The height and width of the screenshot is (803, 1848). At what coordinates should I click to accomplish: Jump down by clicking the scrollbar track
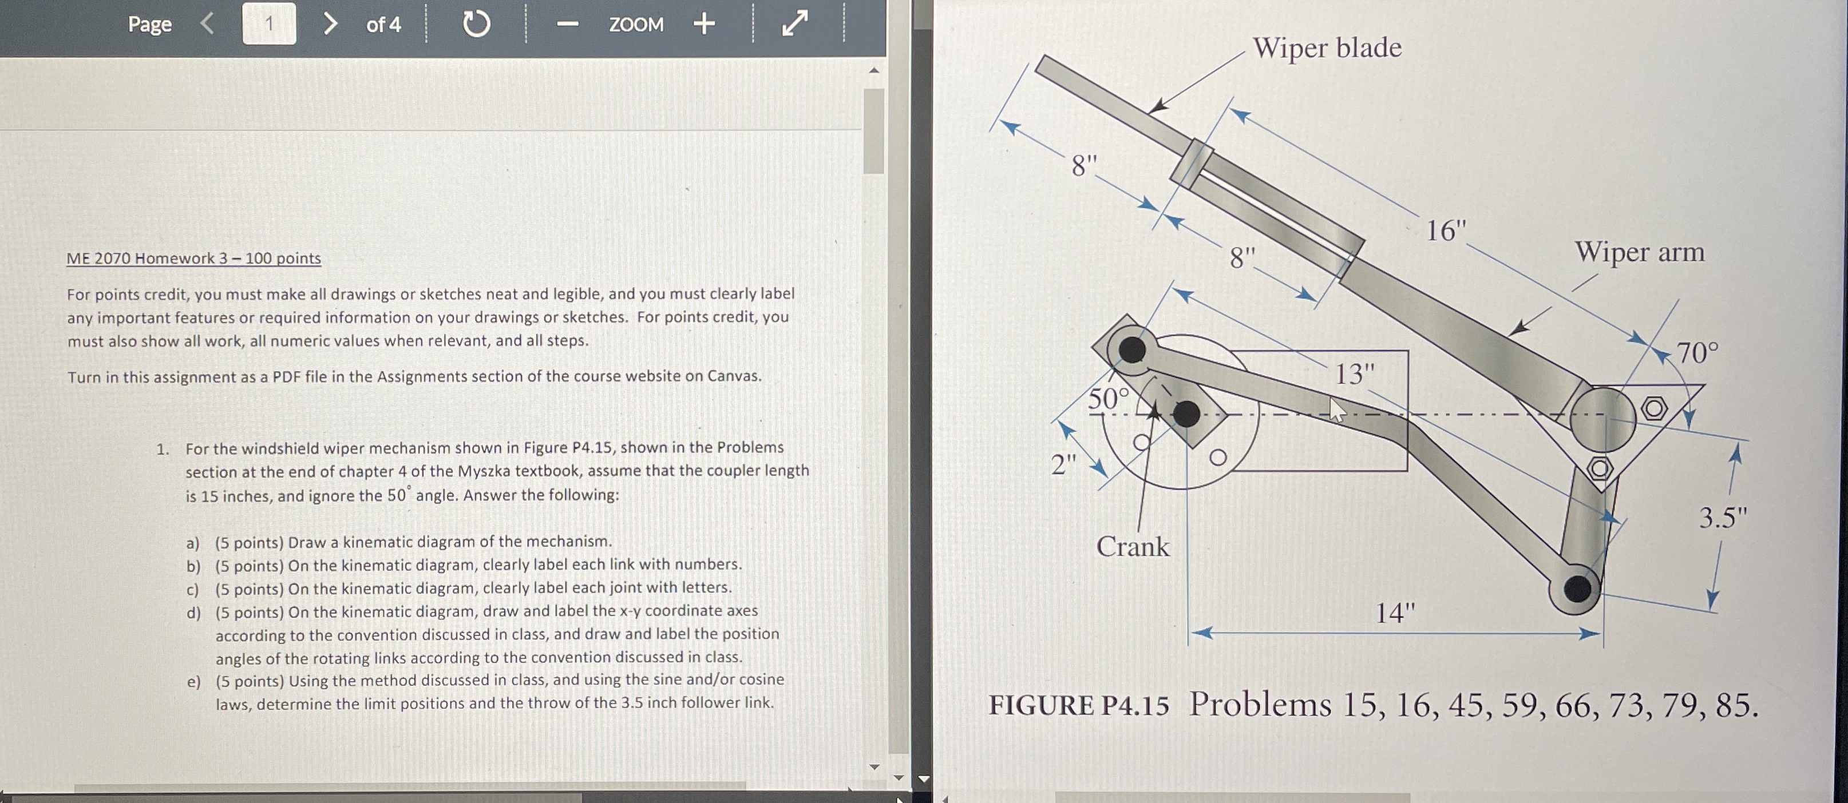[874, 430]
